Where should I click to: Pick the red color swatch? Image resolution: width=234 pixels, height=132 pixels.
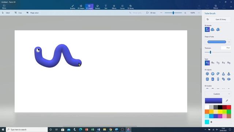coord(229,107)
